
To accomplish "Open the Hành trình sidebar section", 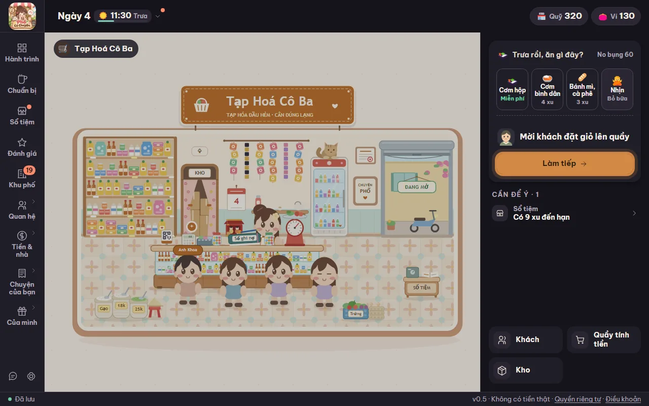I will (x=22, y=53).
